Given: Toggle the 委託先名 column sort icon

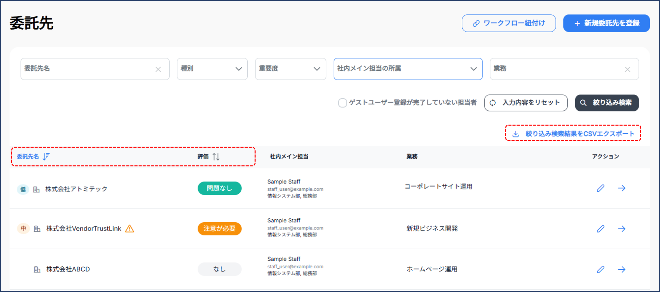Looking at the screenshot, I should 46,156.
